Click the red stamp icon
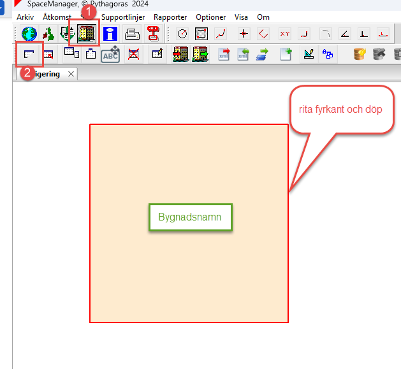The image size is (401, 369). click(x=152, y=34)
